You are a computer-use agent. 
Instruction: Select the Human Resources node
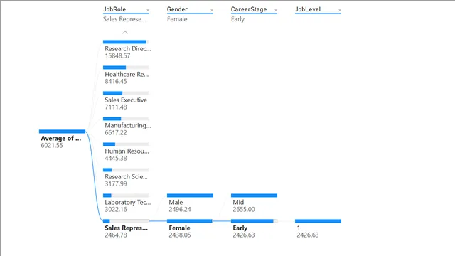coord(127,152)
